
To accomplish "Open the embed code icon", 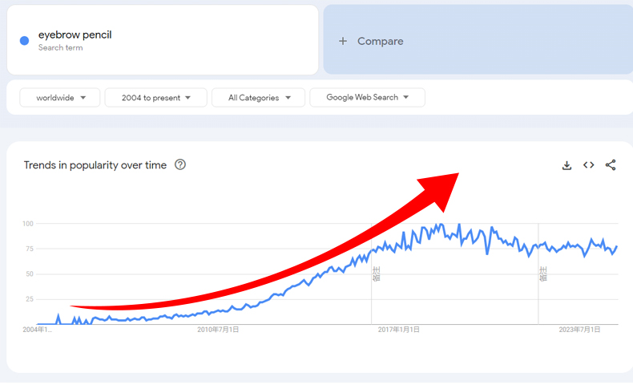I will click(588, 165).
